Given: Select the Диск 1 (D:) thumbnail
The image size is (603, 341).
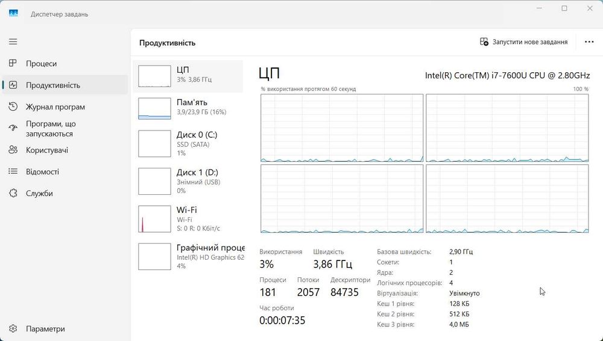Looking at the screenshot, I should pyautogui.click(x=154, y=181).
